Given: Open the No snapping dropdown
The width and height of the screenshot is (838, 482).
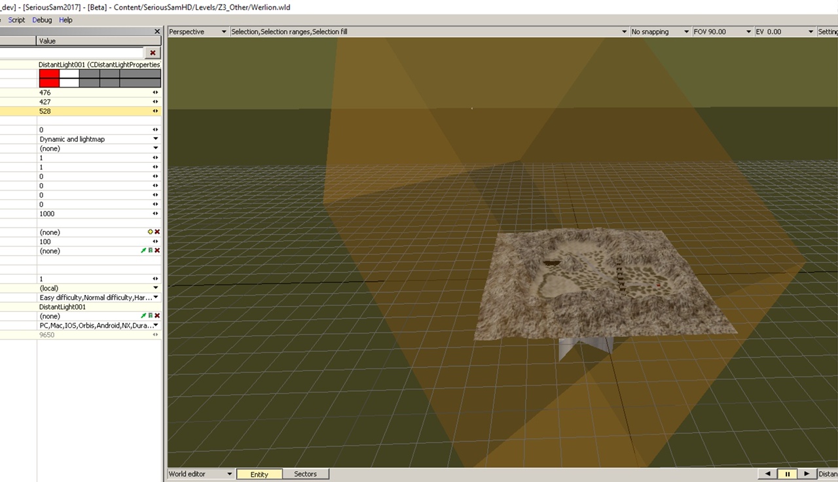Looking at the screenshot, I should click(660, 31).
